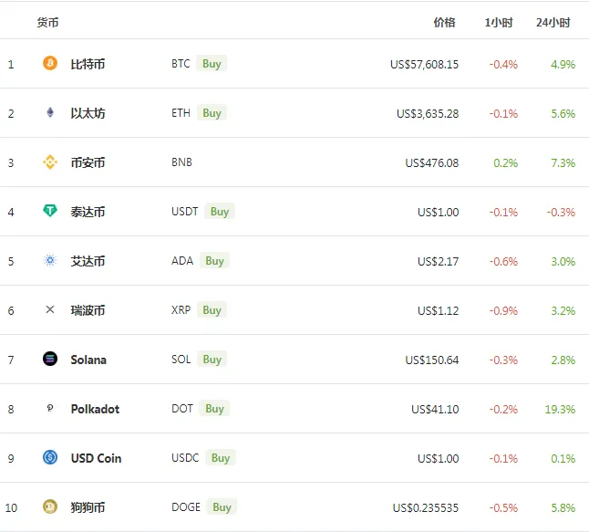The height and width of the screenshot is (532, 589).
Task: Click the Cardano ADA blue icon
Action: 50,260
